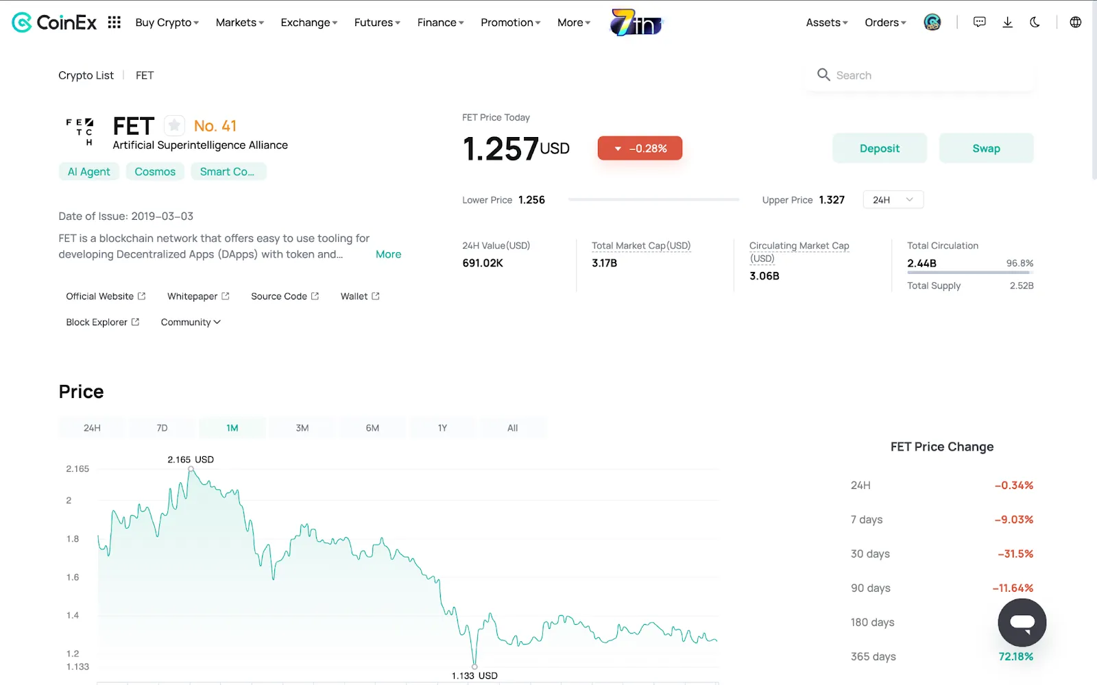Click Total Market Cap(USD) label

pyautogui.click(x=641, y=245)
